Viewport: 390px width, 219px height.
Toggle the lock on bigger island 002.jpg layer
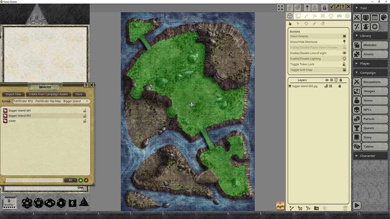click(x=340, y=86)
